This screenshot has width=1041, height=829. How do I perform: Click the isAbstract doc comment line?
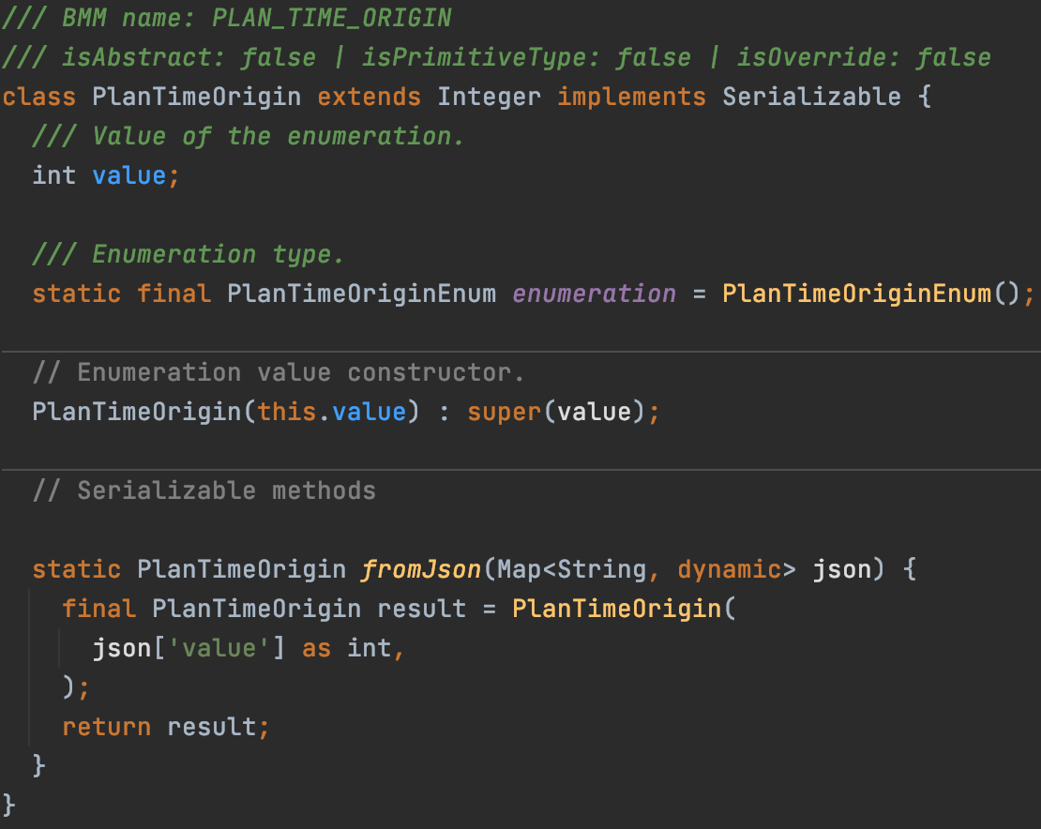(496, 57)
